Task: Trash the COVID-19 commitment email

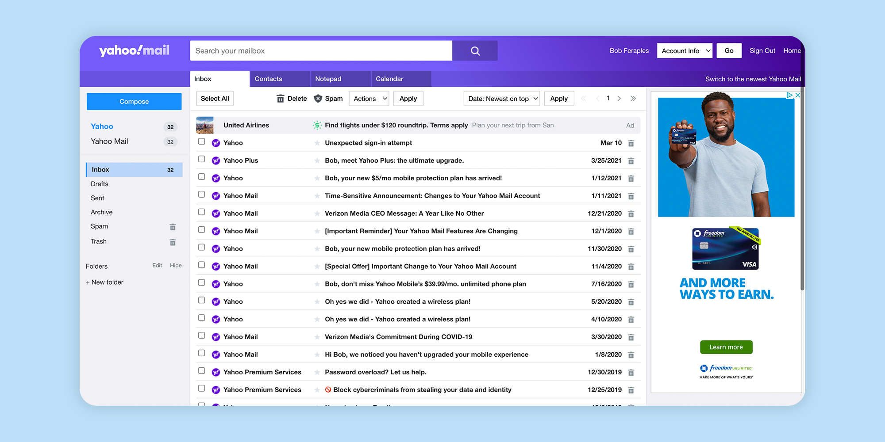Action: click(631, 337)
